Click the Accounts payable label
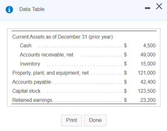The width and height of the screenshot is (167, 131). coord(32,82)
